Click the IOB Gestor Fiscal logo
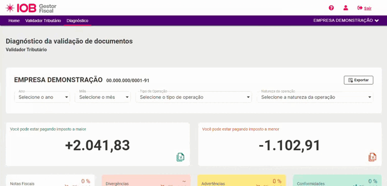The height and width of the screenshot is (186, 387). tap(31, 8)
